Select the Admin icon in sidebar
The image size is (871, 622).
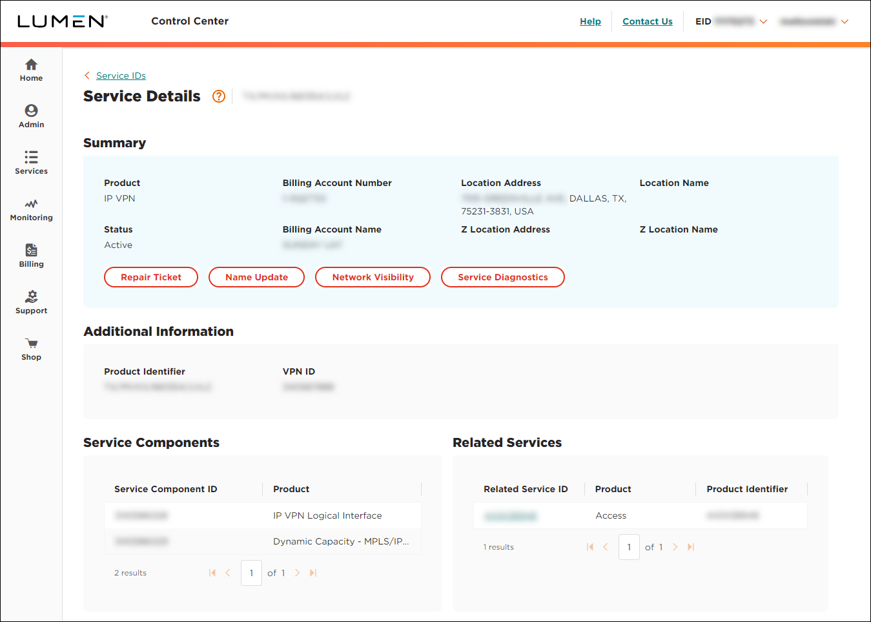[31, 116]
